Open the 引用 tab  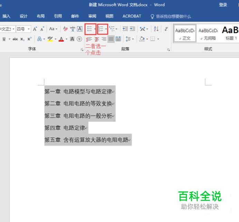click(58, 16)
